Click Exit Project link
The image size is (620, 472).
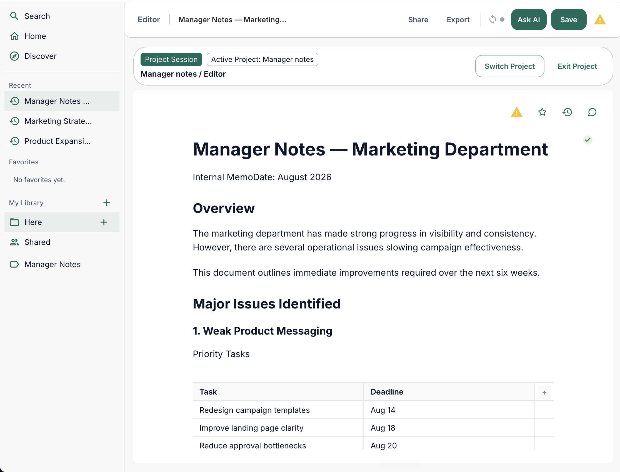click(577, 66)
